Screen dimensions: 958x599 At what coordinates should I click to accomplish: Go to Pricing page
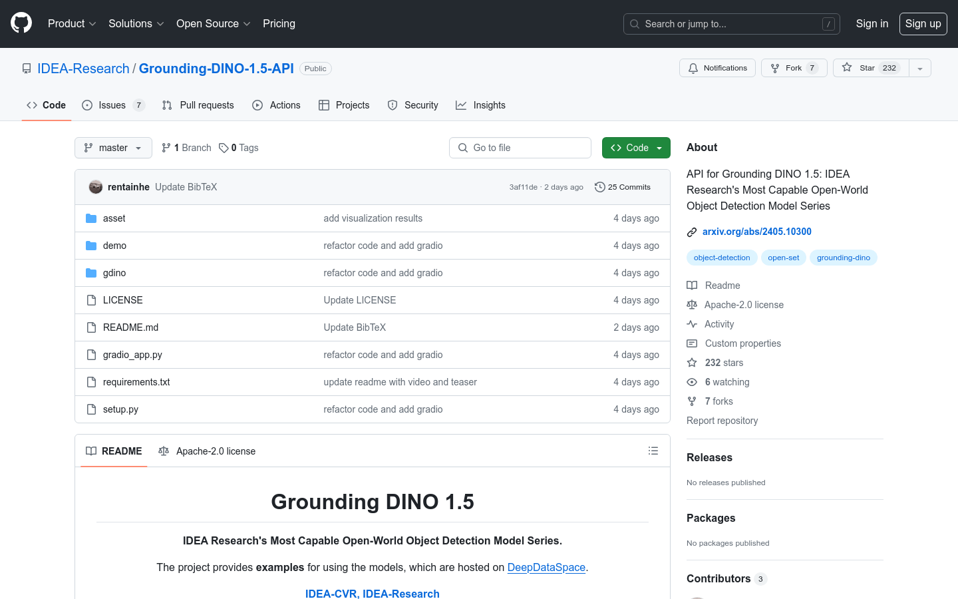(279, 23)
